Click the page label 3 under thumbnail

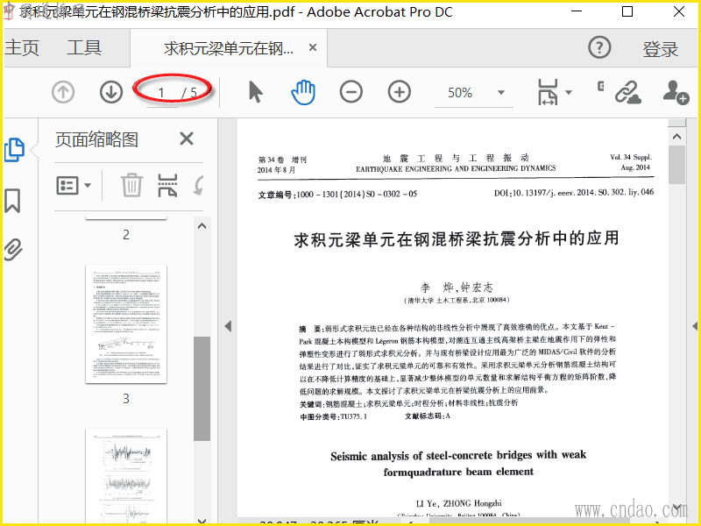click(126, 398)
